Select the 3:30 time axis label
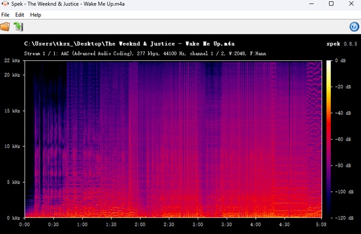 (227, 224)
